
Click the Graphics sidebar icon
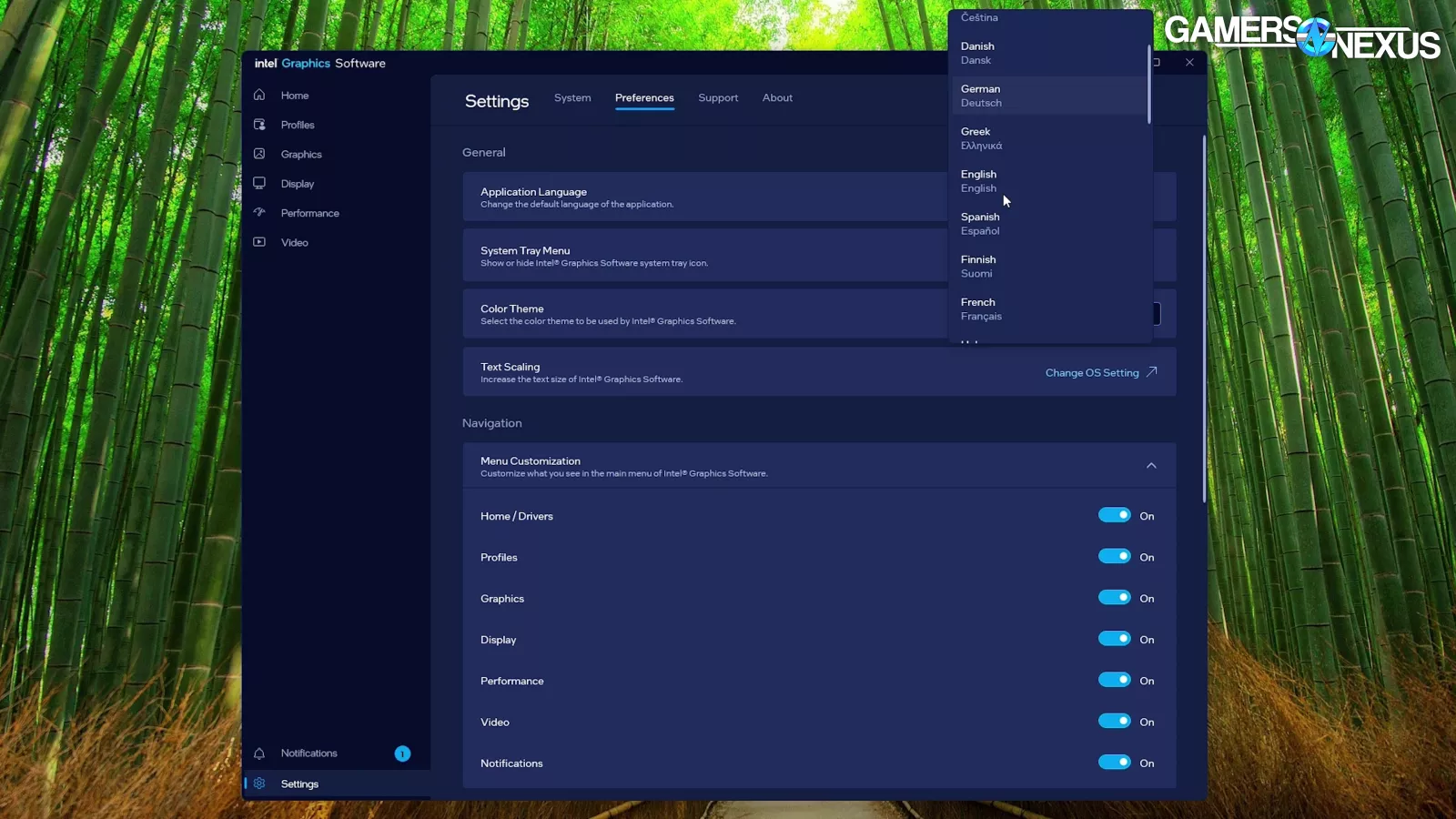[258, 154]
